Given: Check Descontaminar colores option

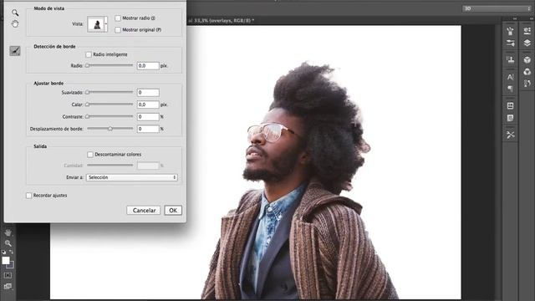Looking at the screenshot, I should 90,155.
